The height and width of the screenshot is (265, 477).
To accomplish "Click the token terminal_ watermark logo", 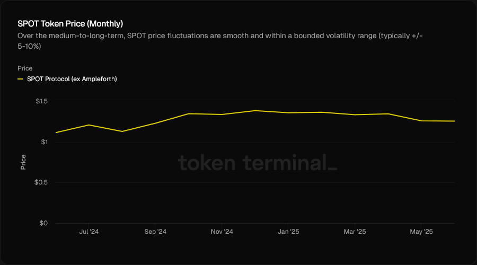I will 257,163.
